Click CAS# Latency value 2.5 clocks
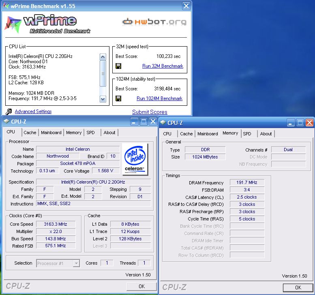The image size is (315, 295). (x=247, y=197)
